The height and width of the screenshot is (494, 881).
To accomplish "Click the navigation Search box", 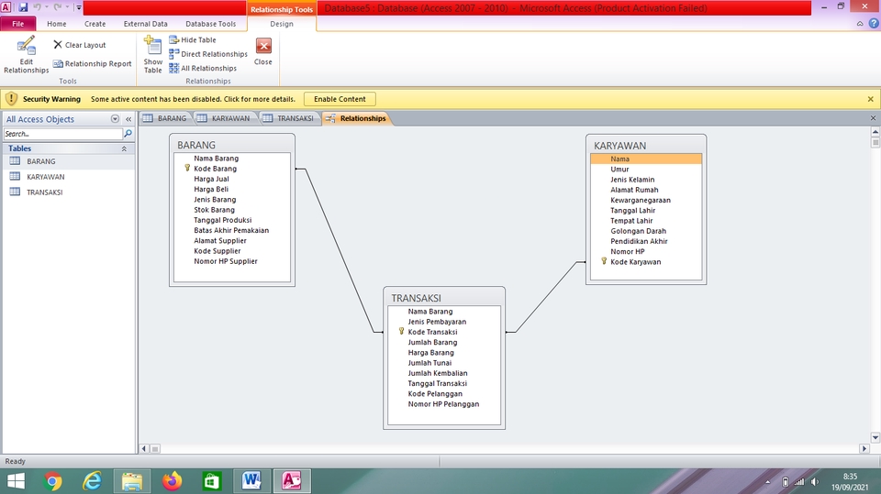I will 63,134.
